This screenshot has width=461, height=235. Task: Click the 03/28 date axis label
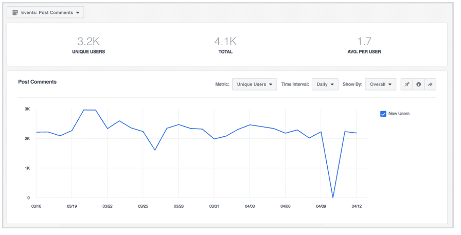(x=179, y=206)
